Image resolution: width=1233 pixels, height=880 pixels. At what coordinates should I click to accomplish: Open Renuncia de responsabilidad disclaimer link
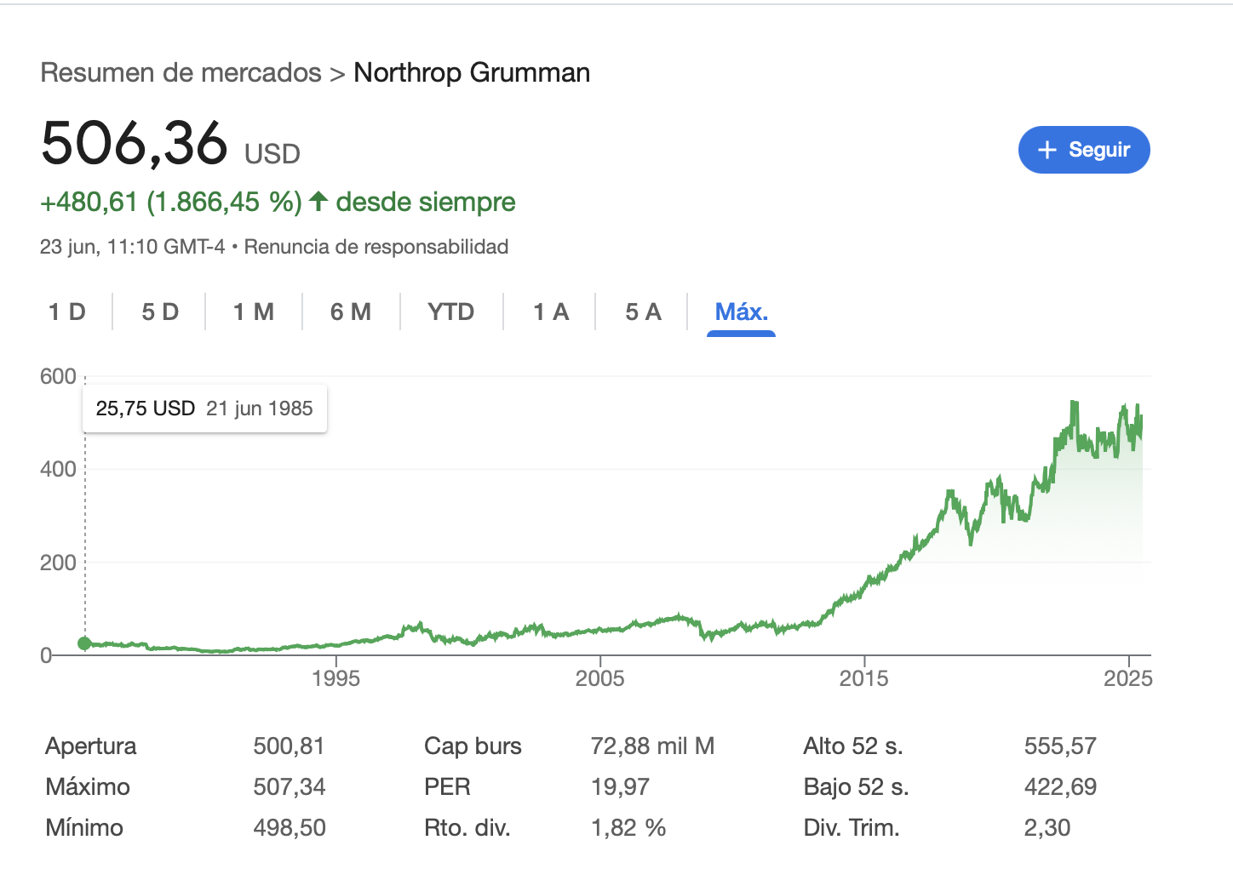(x=376, y=247)
